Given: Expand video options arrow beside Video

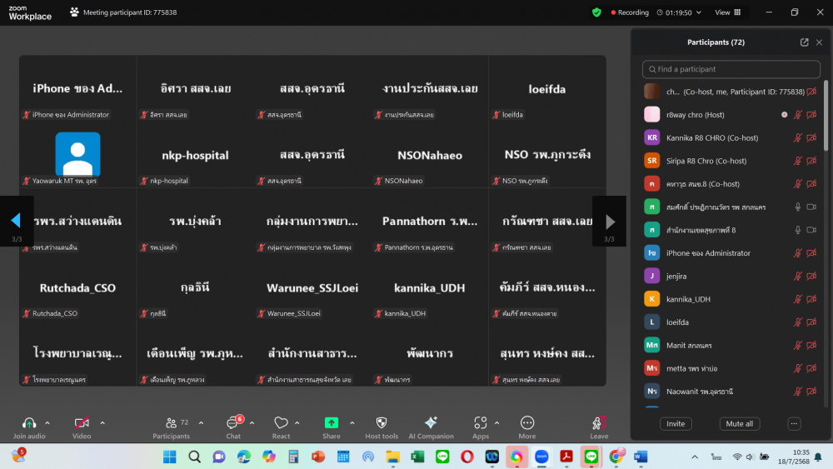Looking at the screenshot, I should (102, 423).
